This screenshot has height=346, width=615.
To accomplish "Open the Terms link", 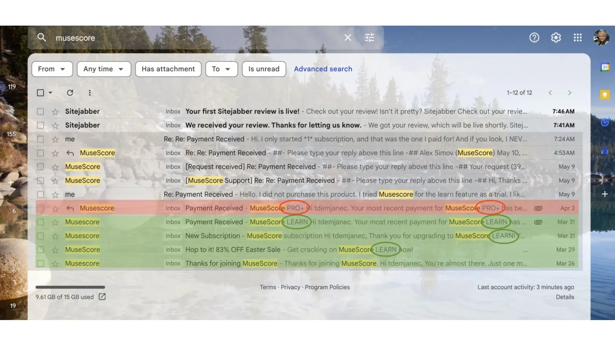I will 268,287.
